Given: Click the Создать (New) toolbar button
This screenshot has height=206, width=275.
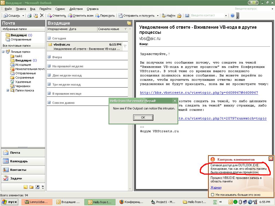Looking at the screenshot, I should [x=12, y=16].
